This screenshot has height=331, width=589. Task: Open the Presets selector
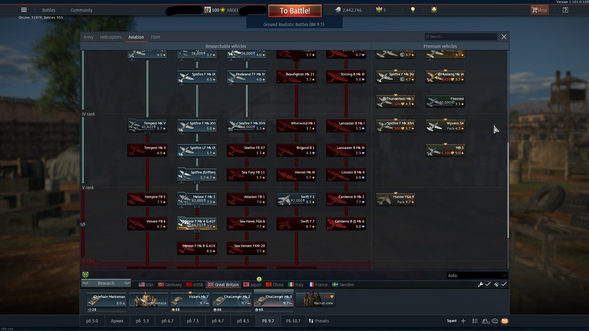click(x=319, y=321)
